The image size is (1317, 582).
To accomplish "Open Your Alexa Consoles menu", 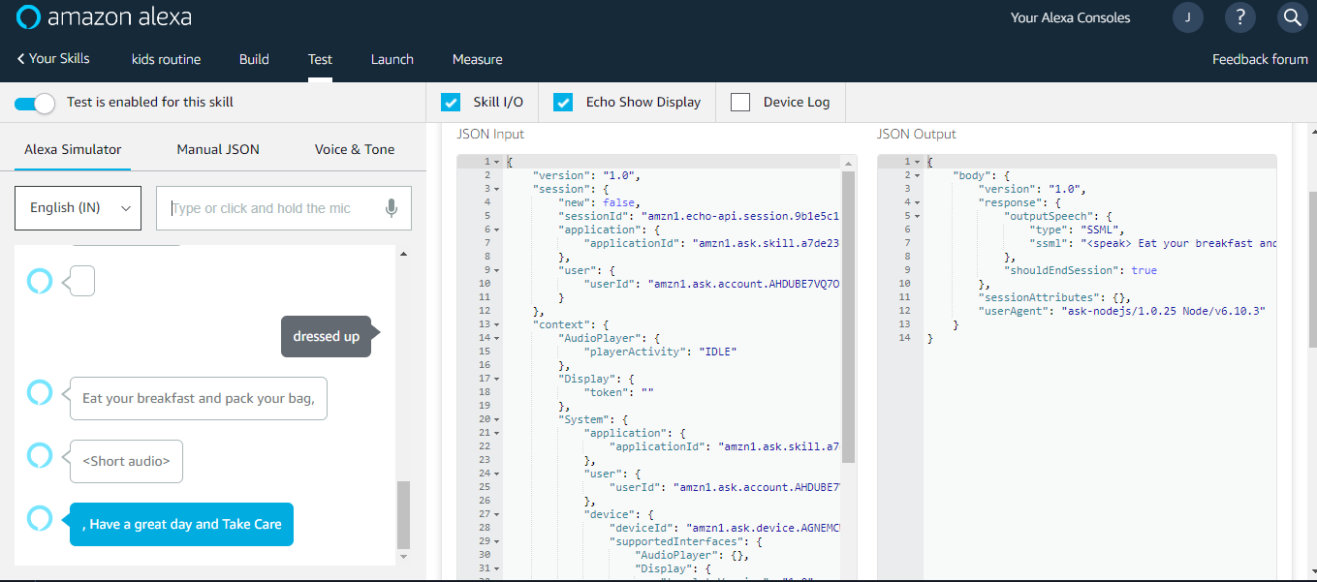I will click(1070, 17).
